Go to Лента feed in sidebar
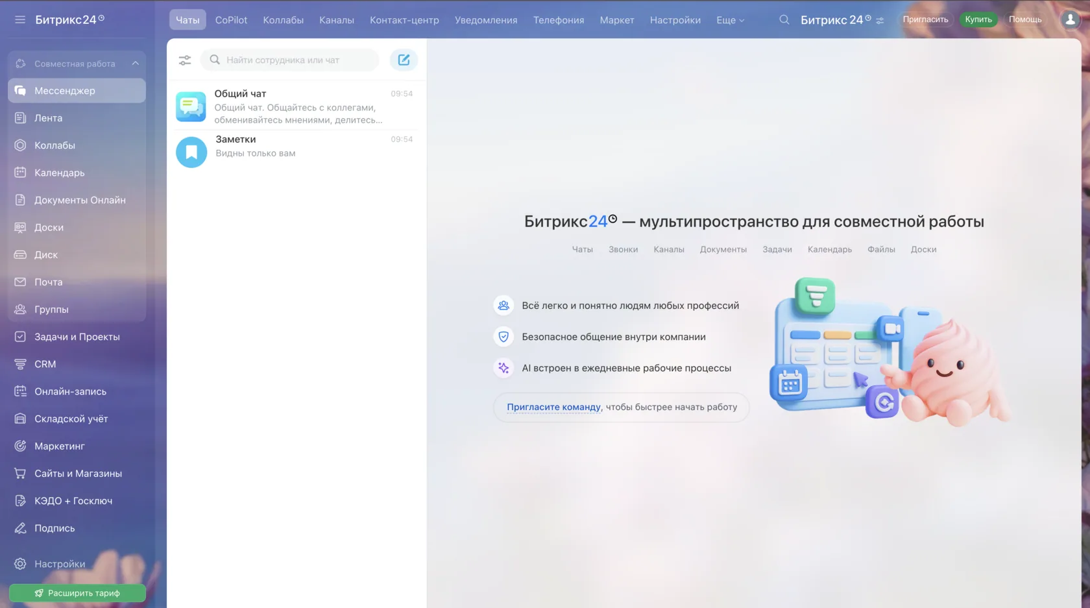 [77, 118]
